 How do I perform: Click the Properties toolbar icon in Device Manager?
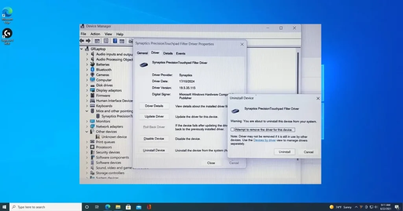coord(106,41)
